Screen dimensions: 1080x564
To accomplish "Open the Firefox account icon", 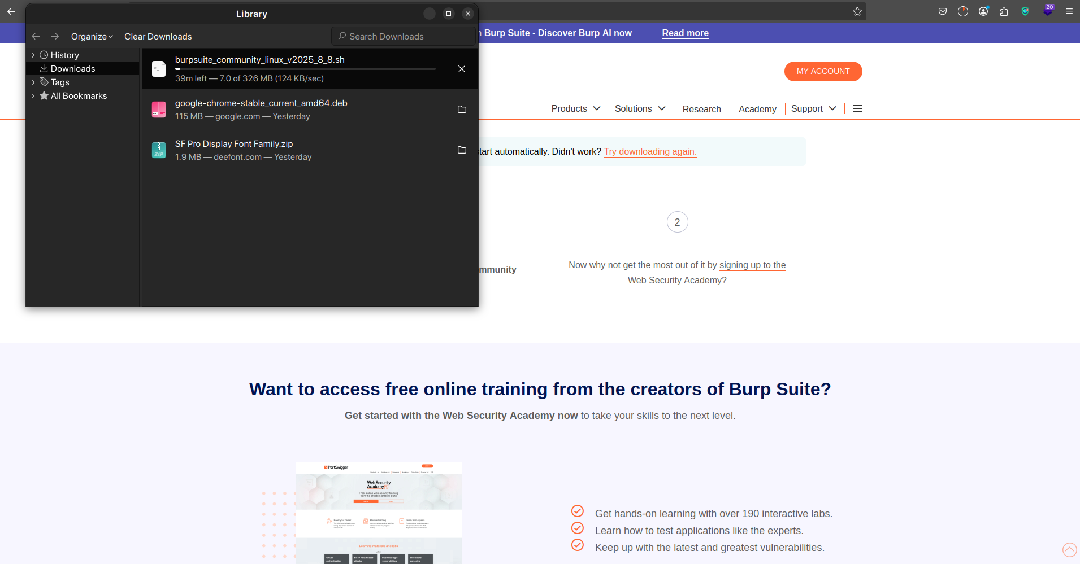I will click(x=983, y=11).
